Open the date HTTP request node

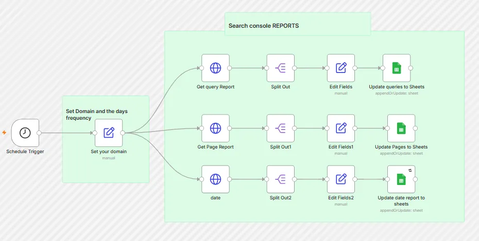pyautogui.click(x=215, y=179)
